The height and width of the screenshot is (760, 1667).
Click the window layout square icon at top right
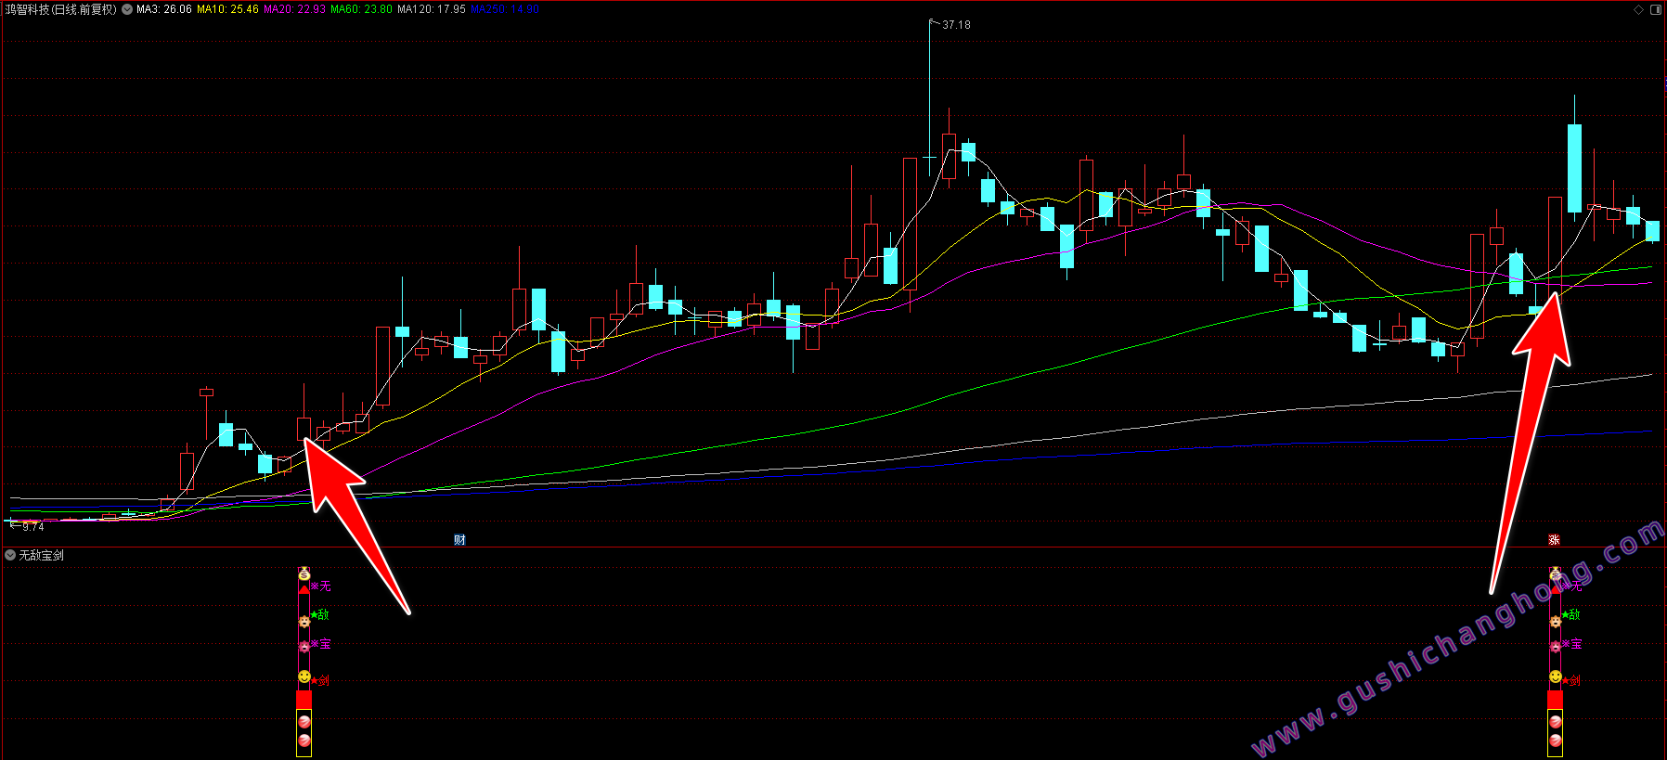pos(1656,9)
